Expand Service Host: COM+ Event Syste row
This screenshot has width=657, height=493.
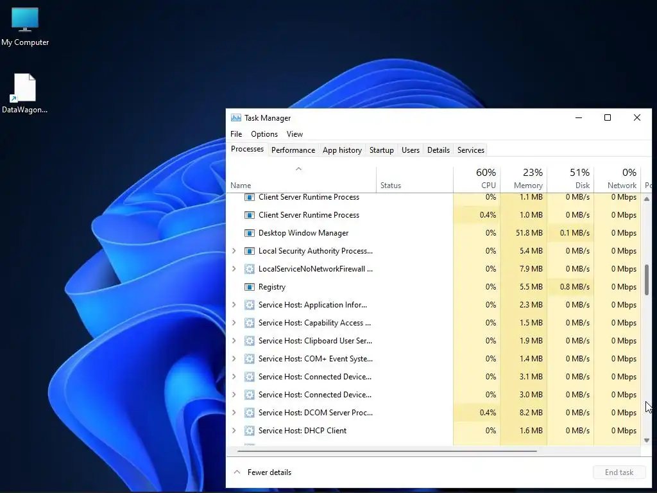click(234, 359)
